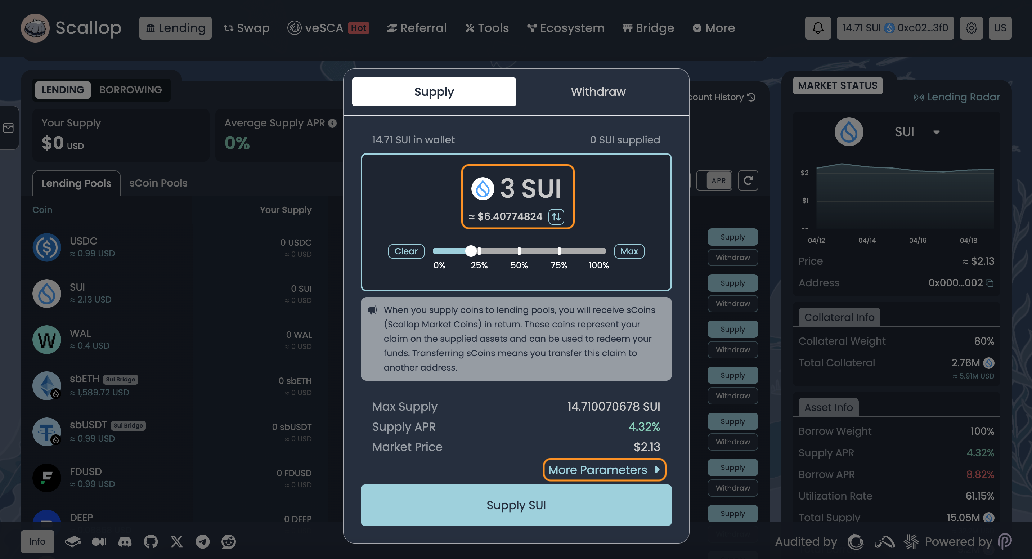Click the supply slider handle
Viewport: 1032px width, 559px height.
pyautogui.click(x=471, y=251)
